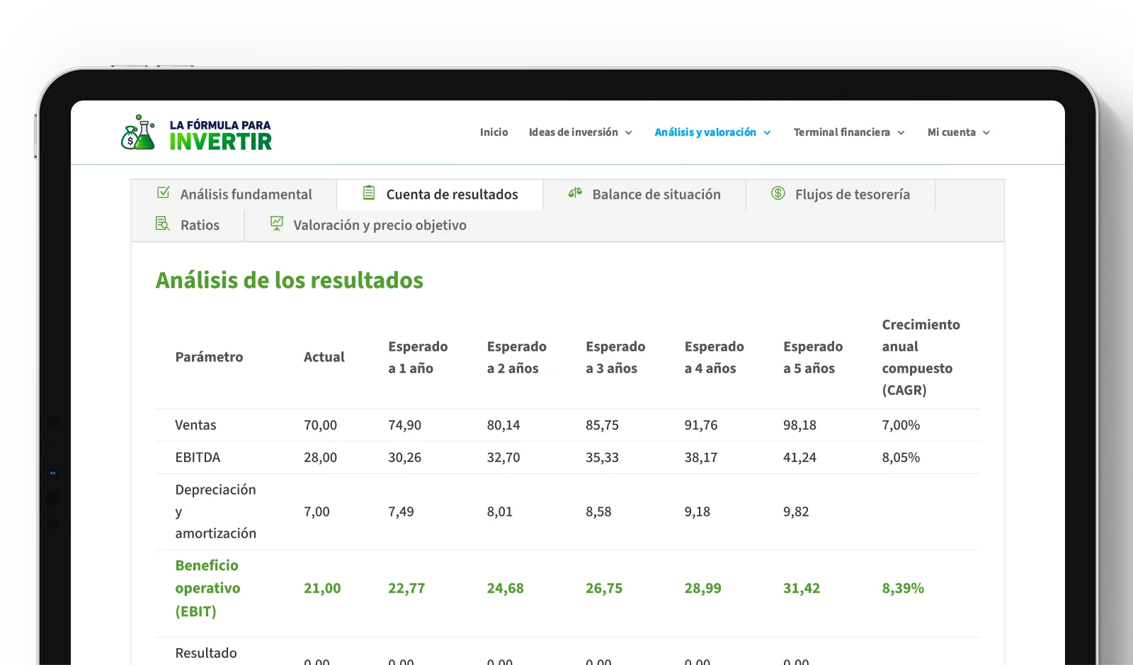1133x665 pixels.
Task: Click the depreciation value 9,18
Action: click(698, 511)
